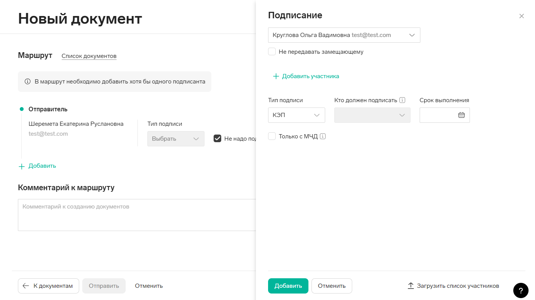Select the Маршрут tab
Screen dimensions: 535x300
(35, 55)
